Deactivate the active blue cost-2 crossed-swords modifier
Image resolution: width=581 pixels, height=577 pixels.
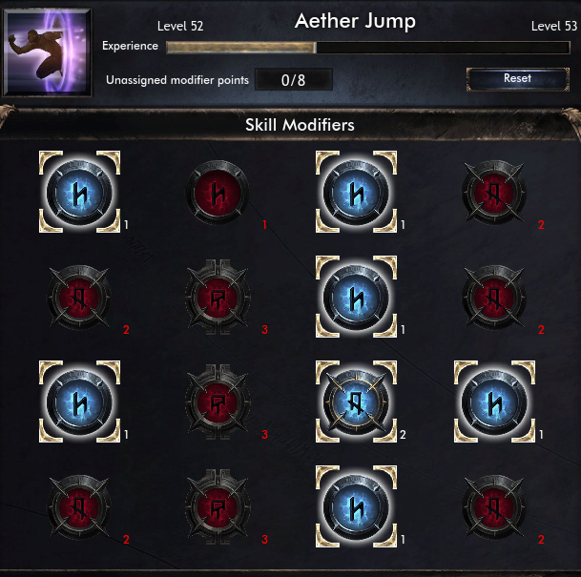click(x=356, y=402)
